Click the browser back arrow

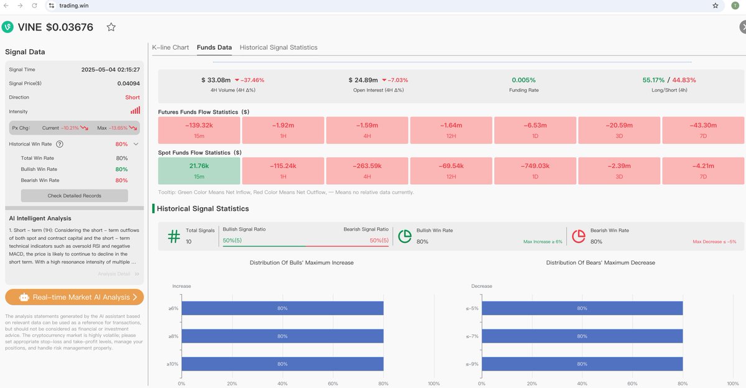click(7, 6)
